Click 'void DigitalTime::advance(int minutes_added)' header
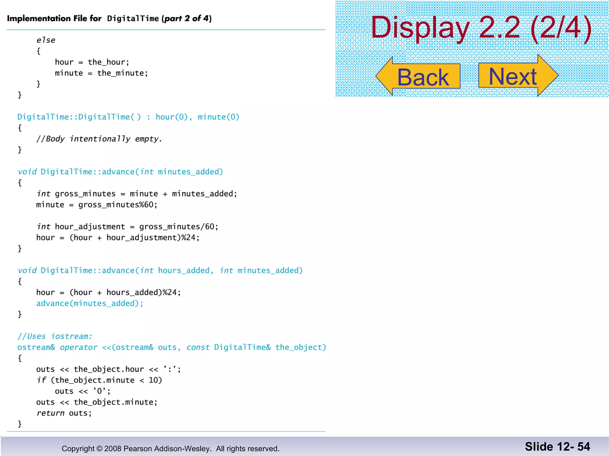Viewport: 609px width, 456px height. [x=120, y=172]
